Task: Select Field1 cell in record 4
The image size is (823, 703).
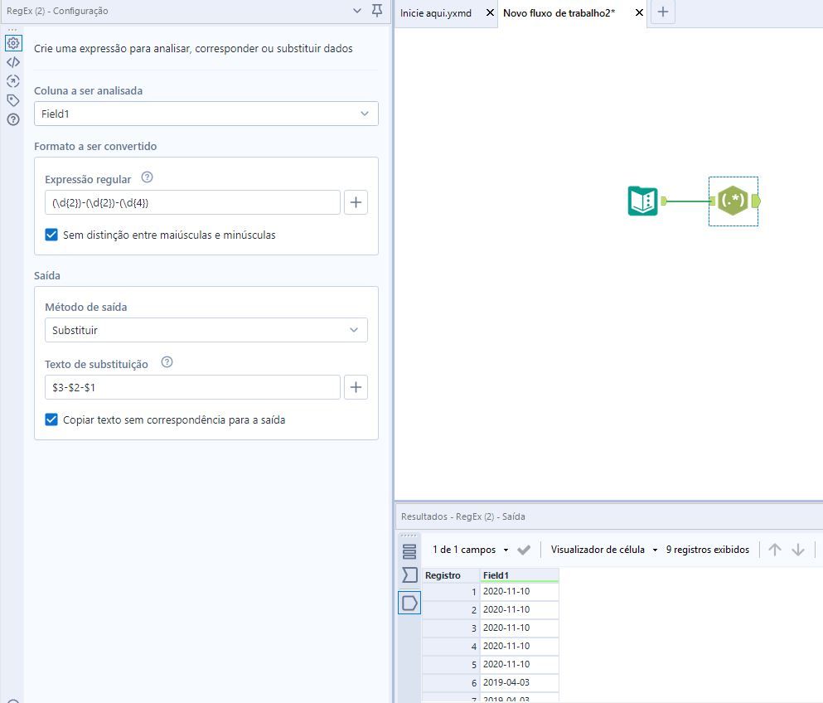Action: coord(520,647)
